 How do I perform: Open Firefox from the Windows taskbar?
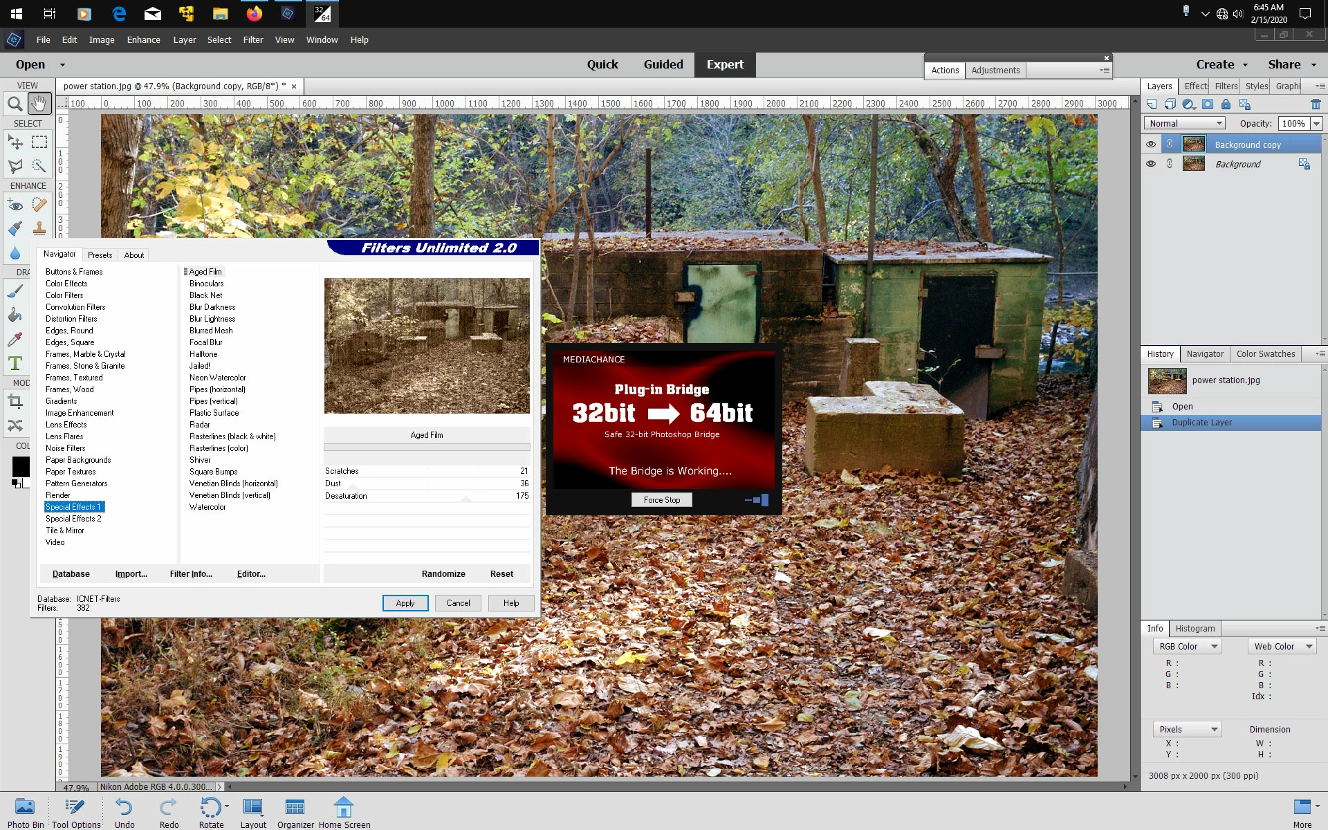click(254, 13)
